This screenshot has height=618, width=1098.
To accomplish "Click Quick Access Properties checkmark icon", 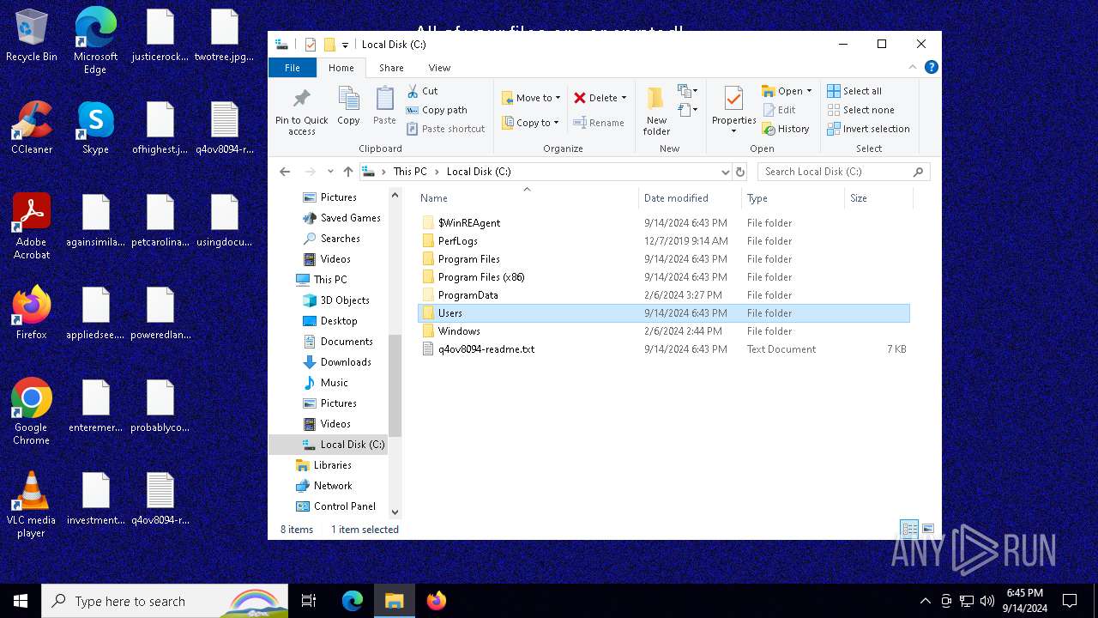I will pyautogui.click(x=310, y=45).
